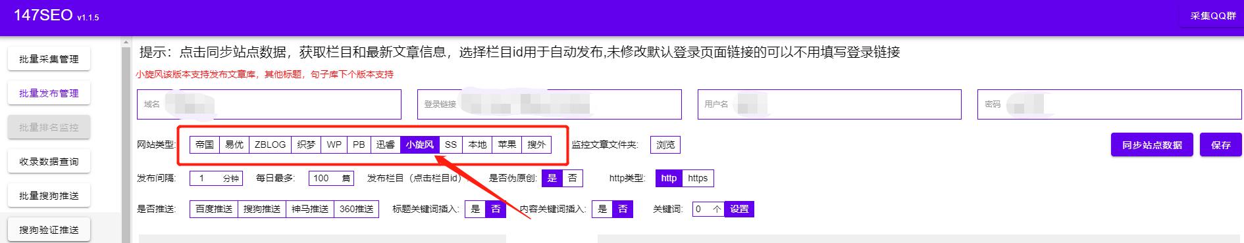Set 标题关键词插入 to 是
This screenshot has width=1244, height=243.
pyautogui.click(x=475, y=209)
